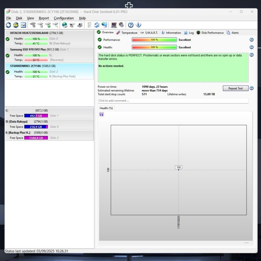The height and width of the screenshot is (261, 261).
Task: Click the 17/07/2025 chart date label
Action: pyautogui.click(x=179, y=222)
